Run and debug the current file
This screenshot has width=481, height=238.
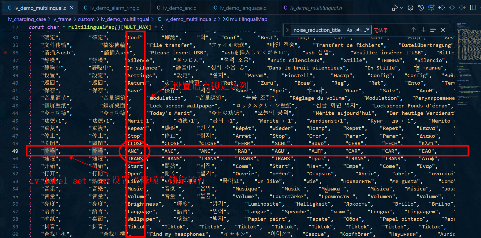click(x=395, y=8)
